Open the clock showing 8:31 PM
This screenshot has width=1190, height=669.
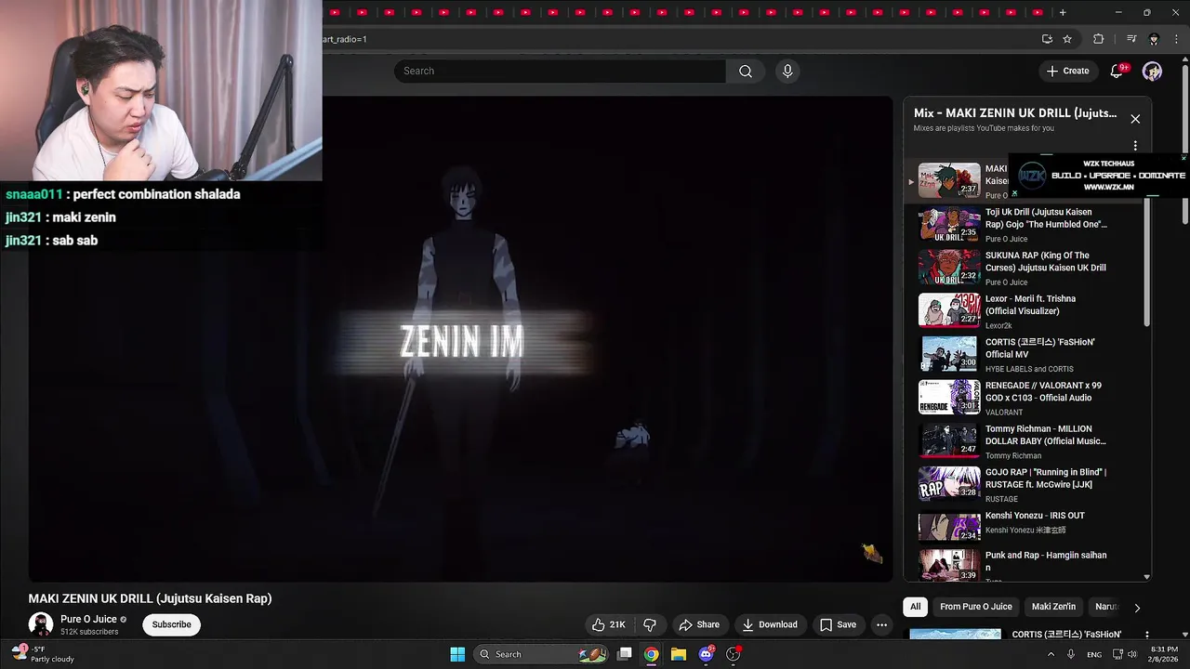pyautogui.click(x=1164, y=654)
